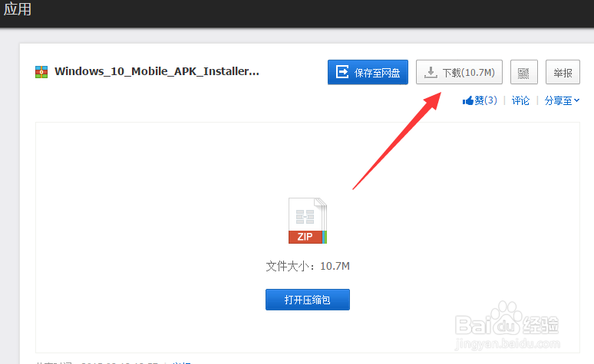Click the archive icon beside the file name
Viewport: 594px width, 364px height.
41,72
